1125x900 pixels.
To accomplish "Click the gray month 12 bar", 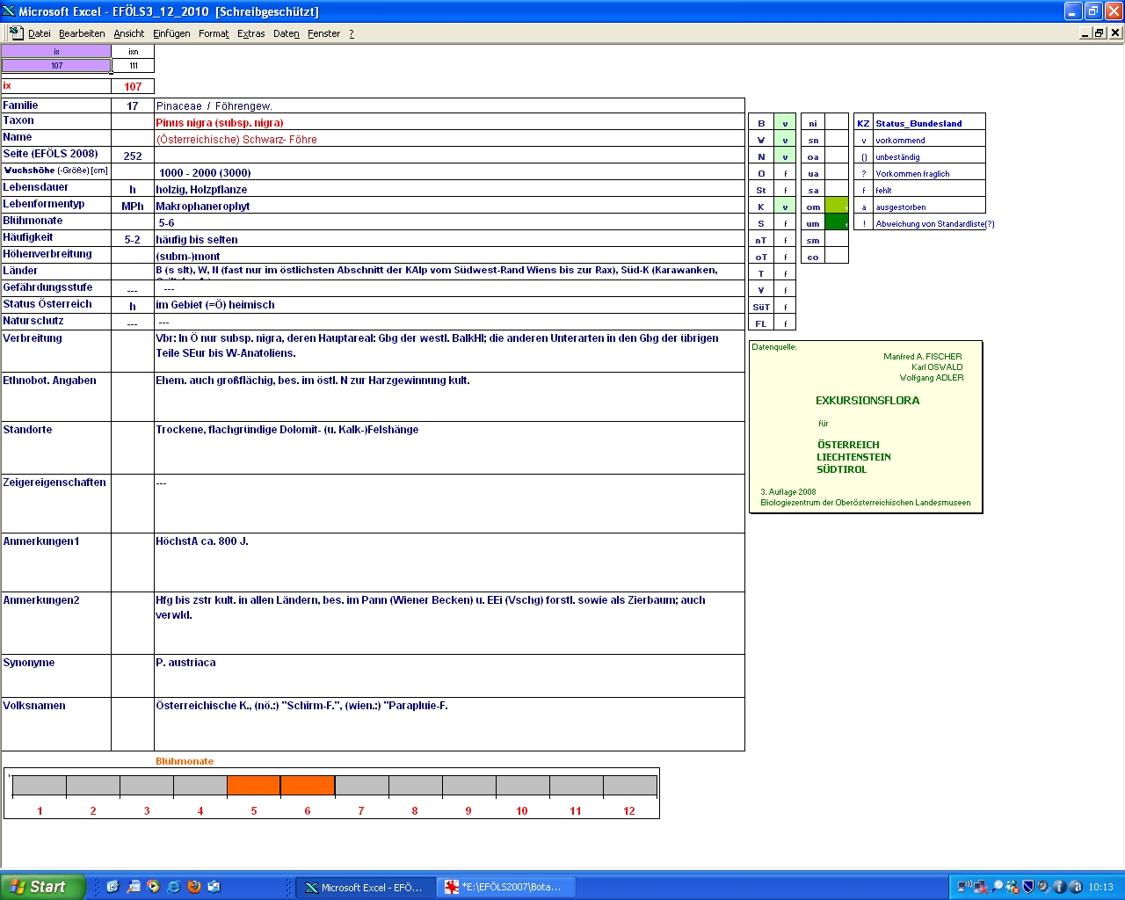I will (629, 786).
